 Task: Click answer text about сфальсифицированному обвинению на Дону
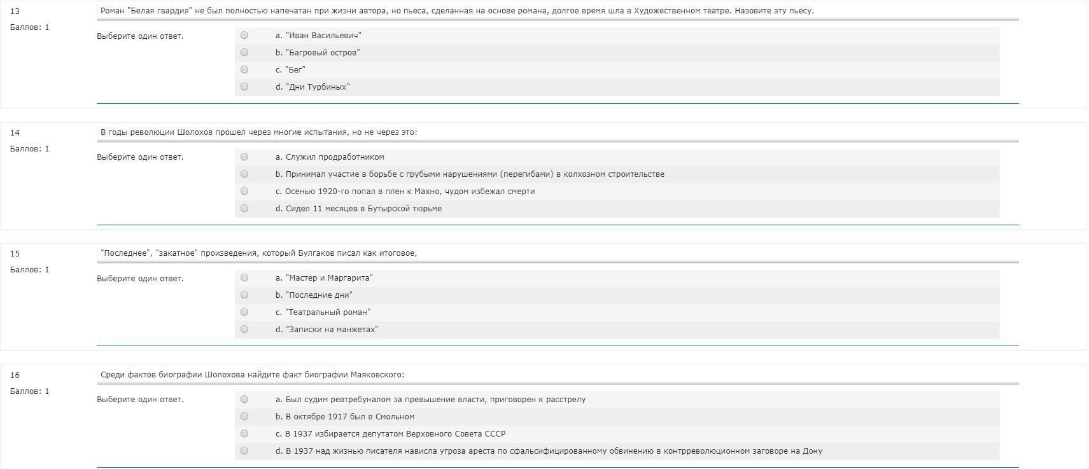coord(549,451)
